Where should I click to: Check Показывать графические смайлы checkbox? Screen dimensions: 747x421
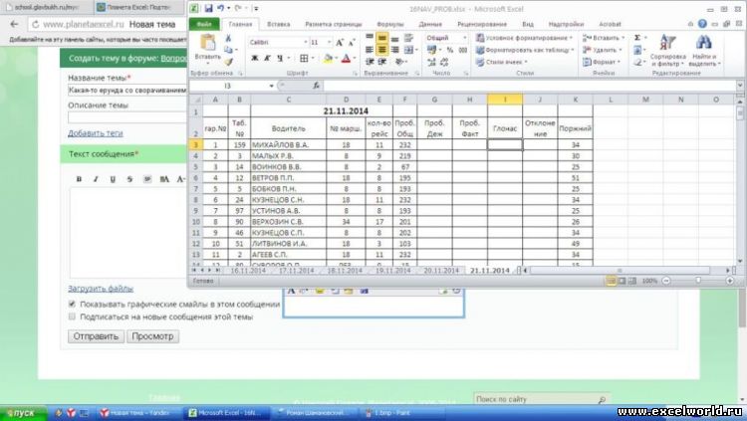pos(72,304)
